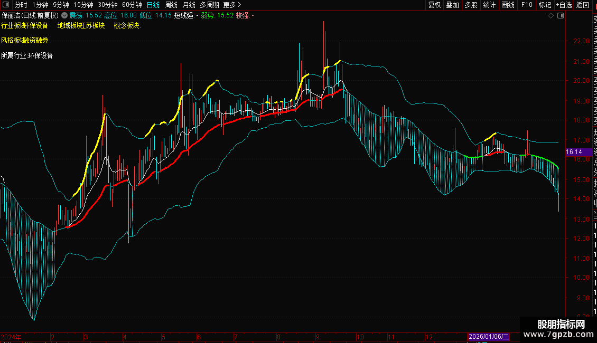Open the 多周期 multi-period view
Screen dimensions: 597x343
209,5
